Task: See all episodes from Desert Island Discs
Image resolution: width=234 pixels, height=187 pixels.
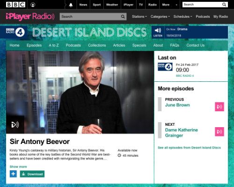Action: (x=189, y=148)
